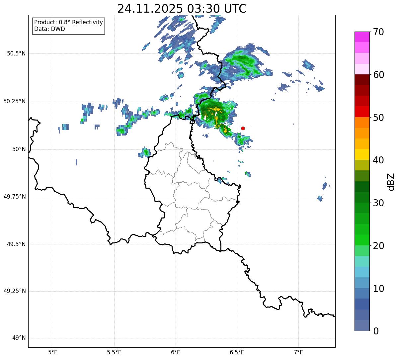
Task: Click the 50°N latitude label
Action: tap(19, 149)
